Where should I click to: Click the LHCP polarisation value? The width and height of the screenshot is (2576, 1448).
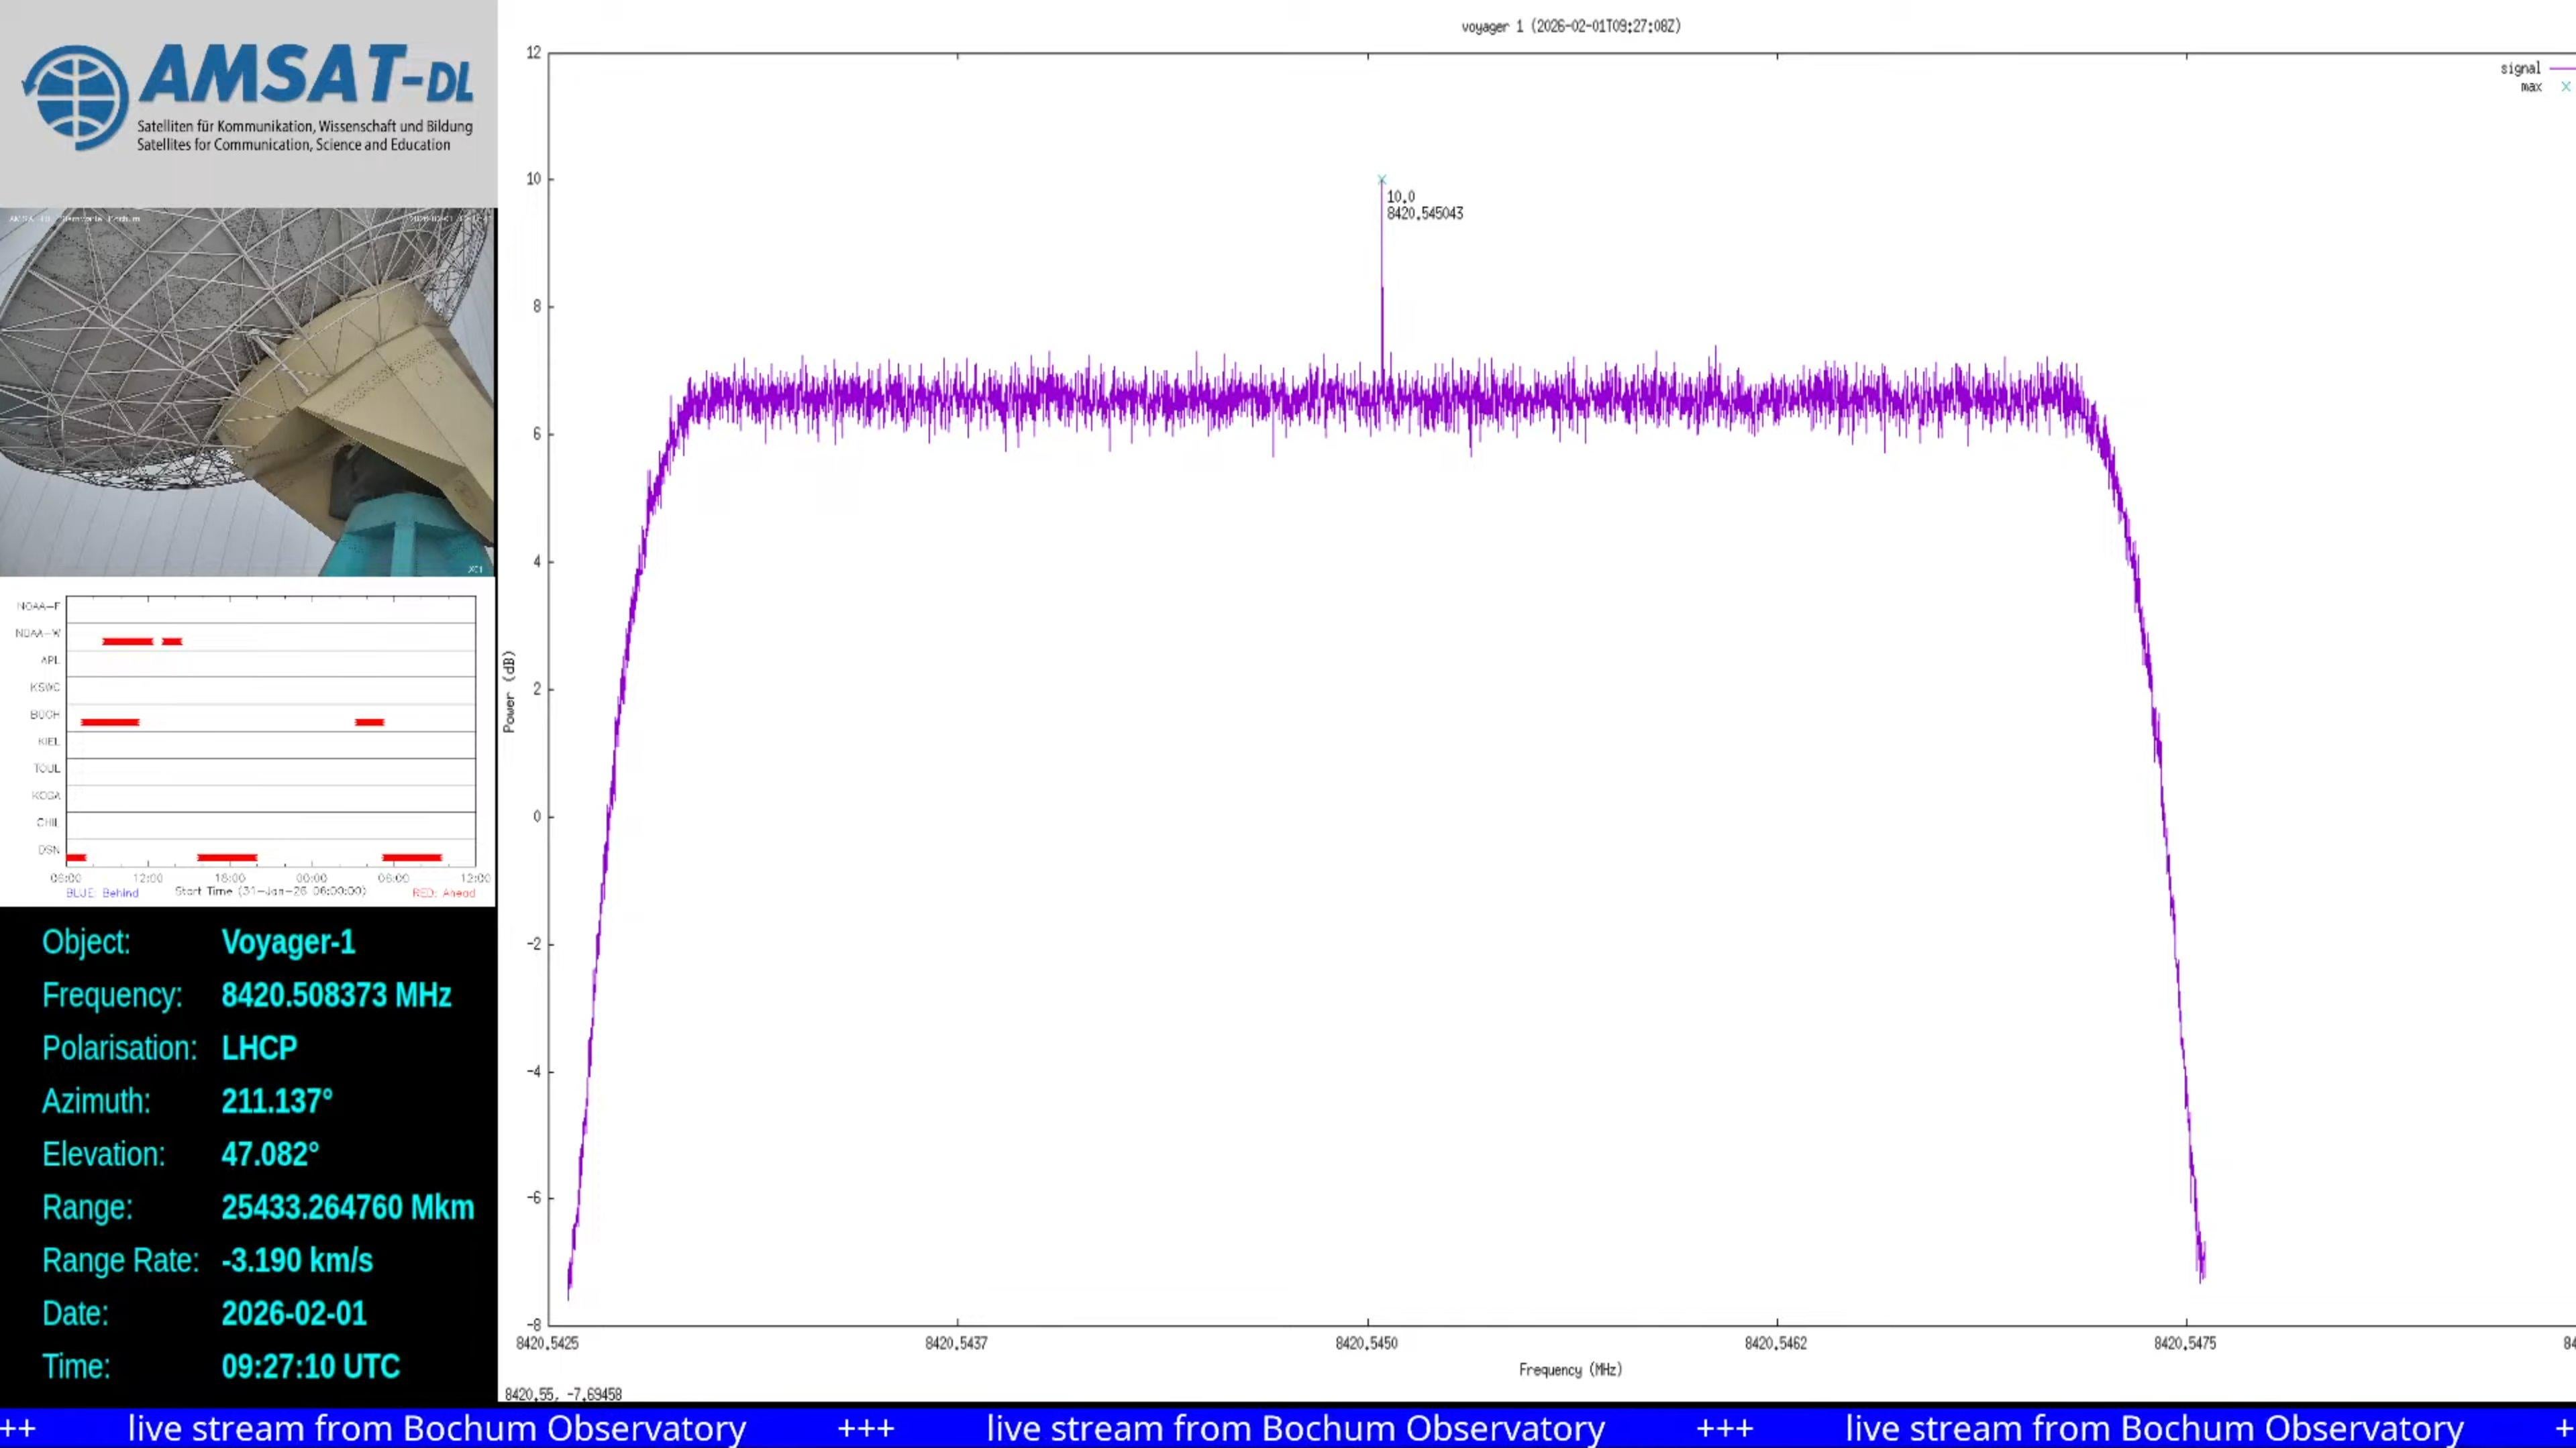click(259, 1048)
